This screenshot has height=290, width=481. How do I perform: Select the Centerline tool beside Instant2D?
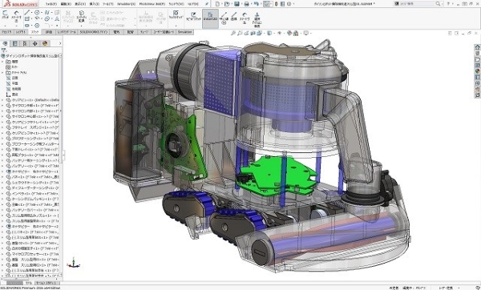(x=224, y=18)
